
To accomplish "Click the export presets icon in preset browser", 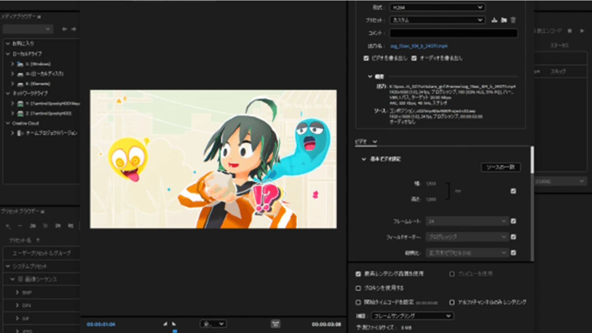I will [71, 226].
